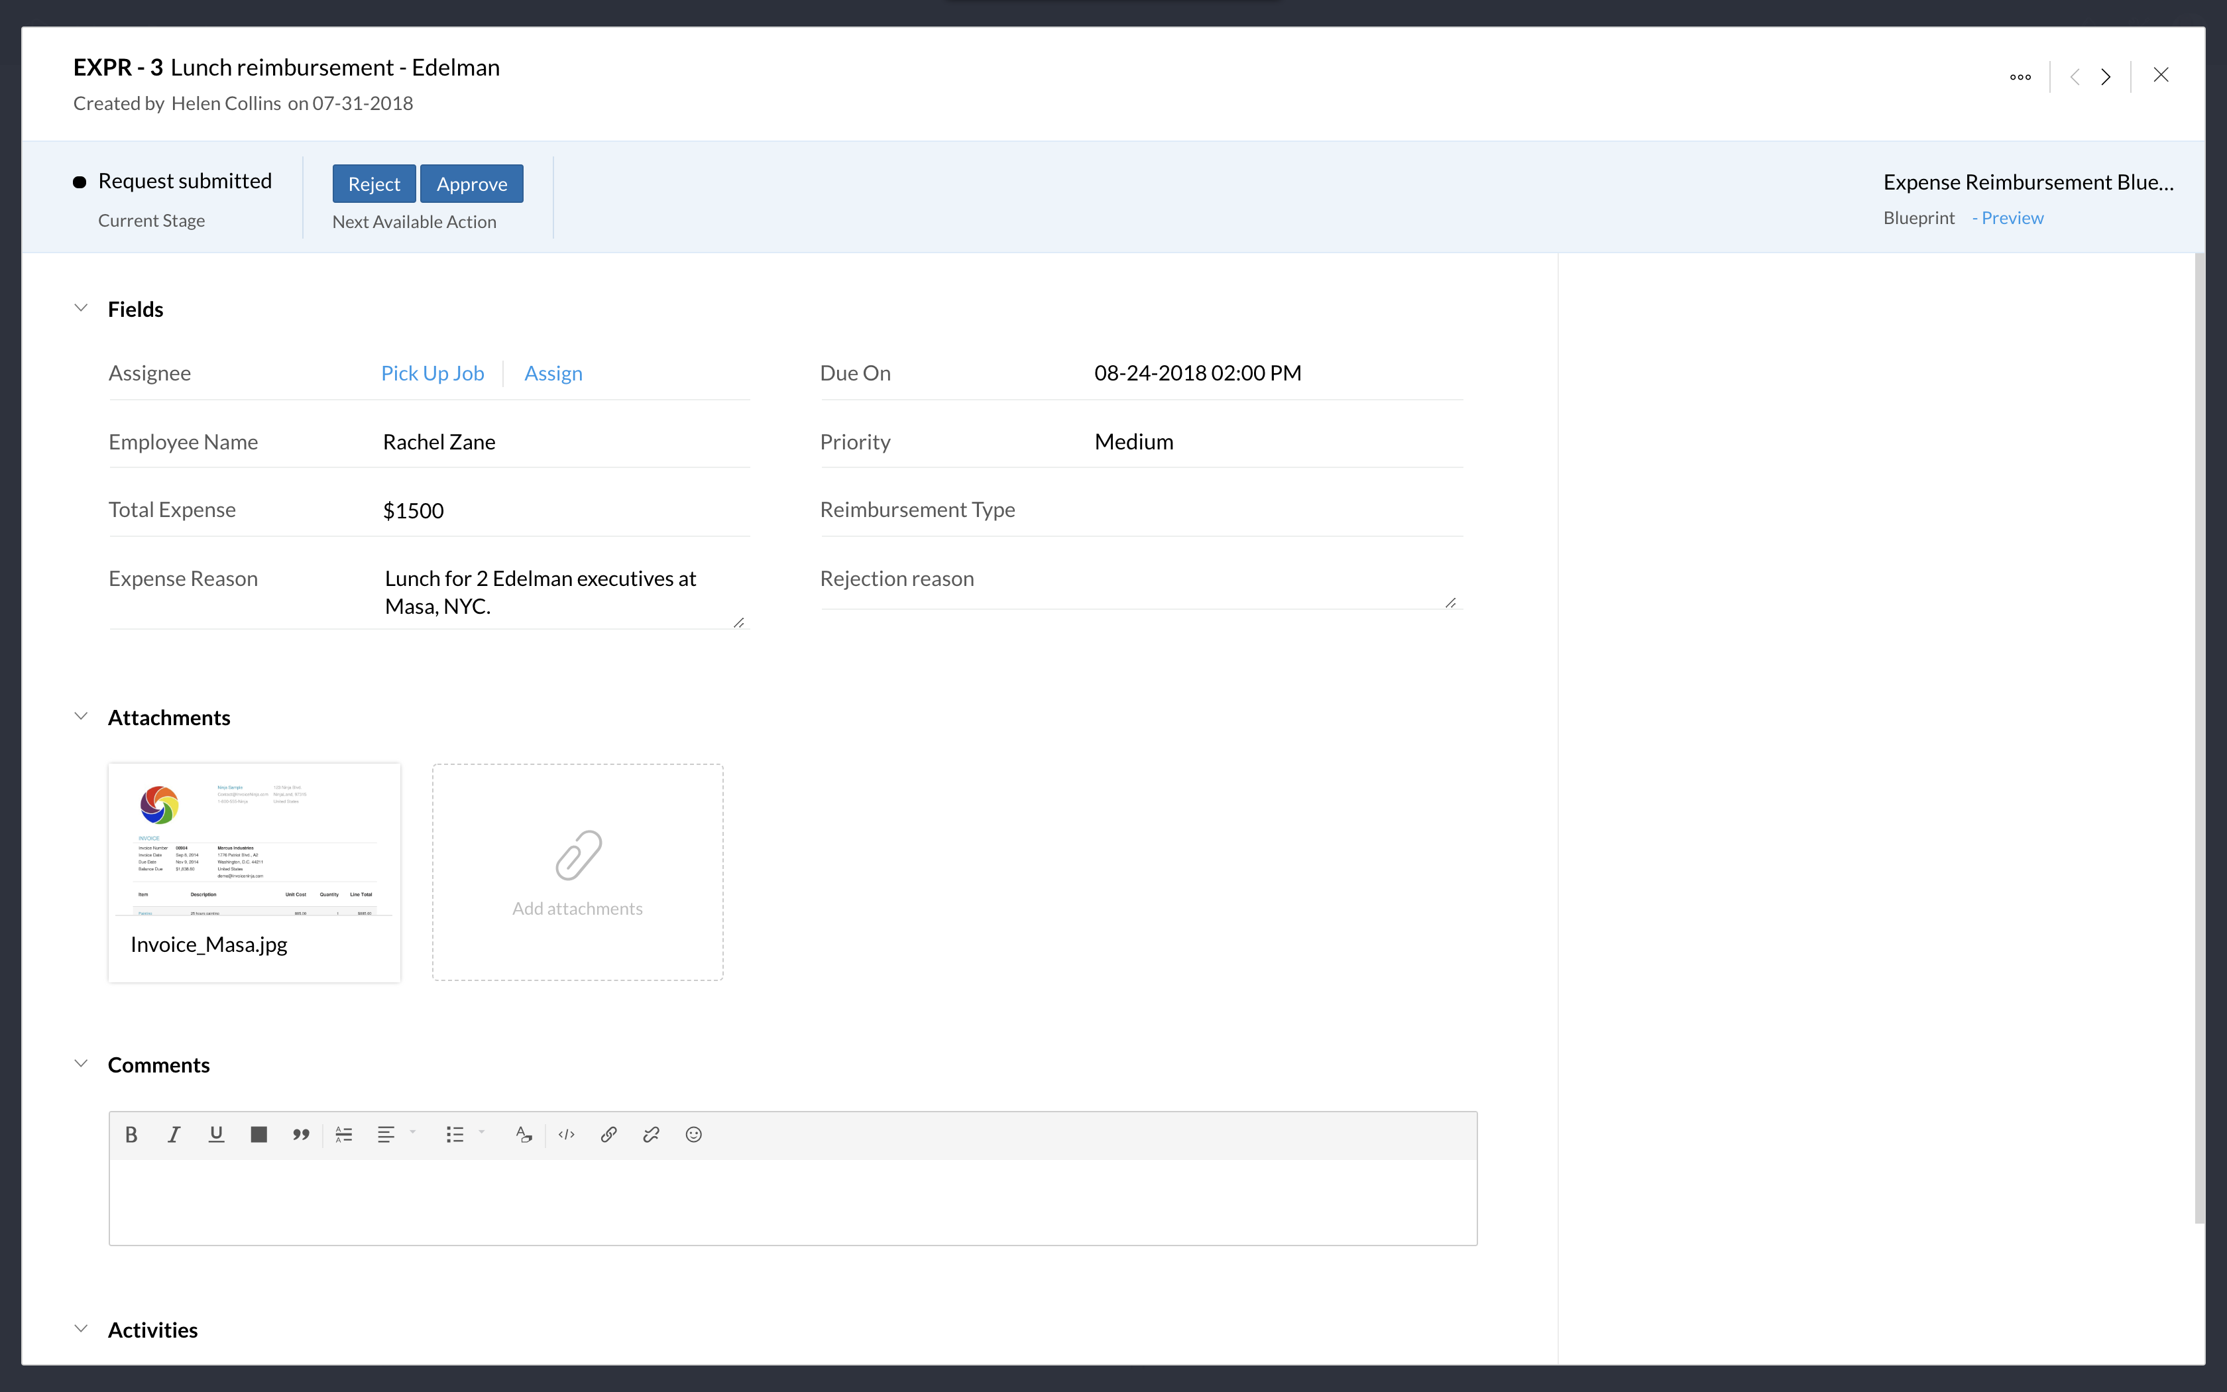2227x1392 pixels.
Task: Open the text color swatch
Action: 258,1134
